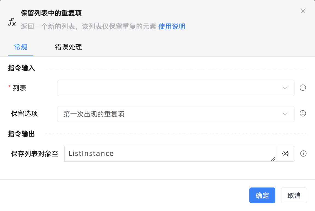Show info icon for 保留选项
315x211 pixels.
point(303,113)
